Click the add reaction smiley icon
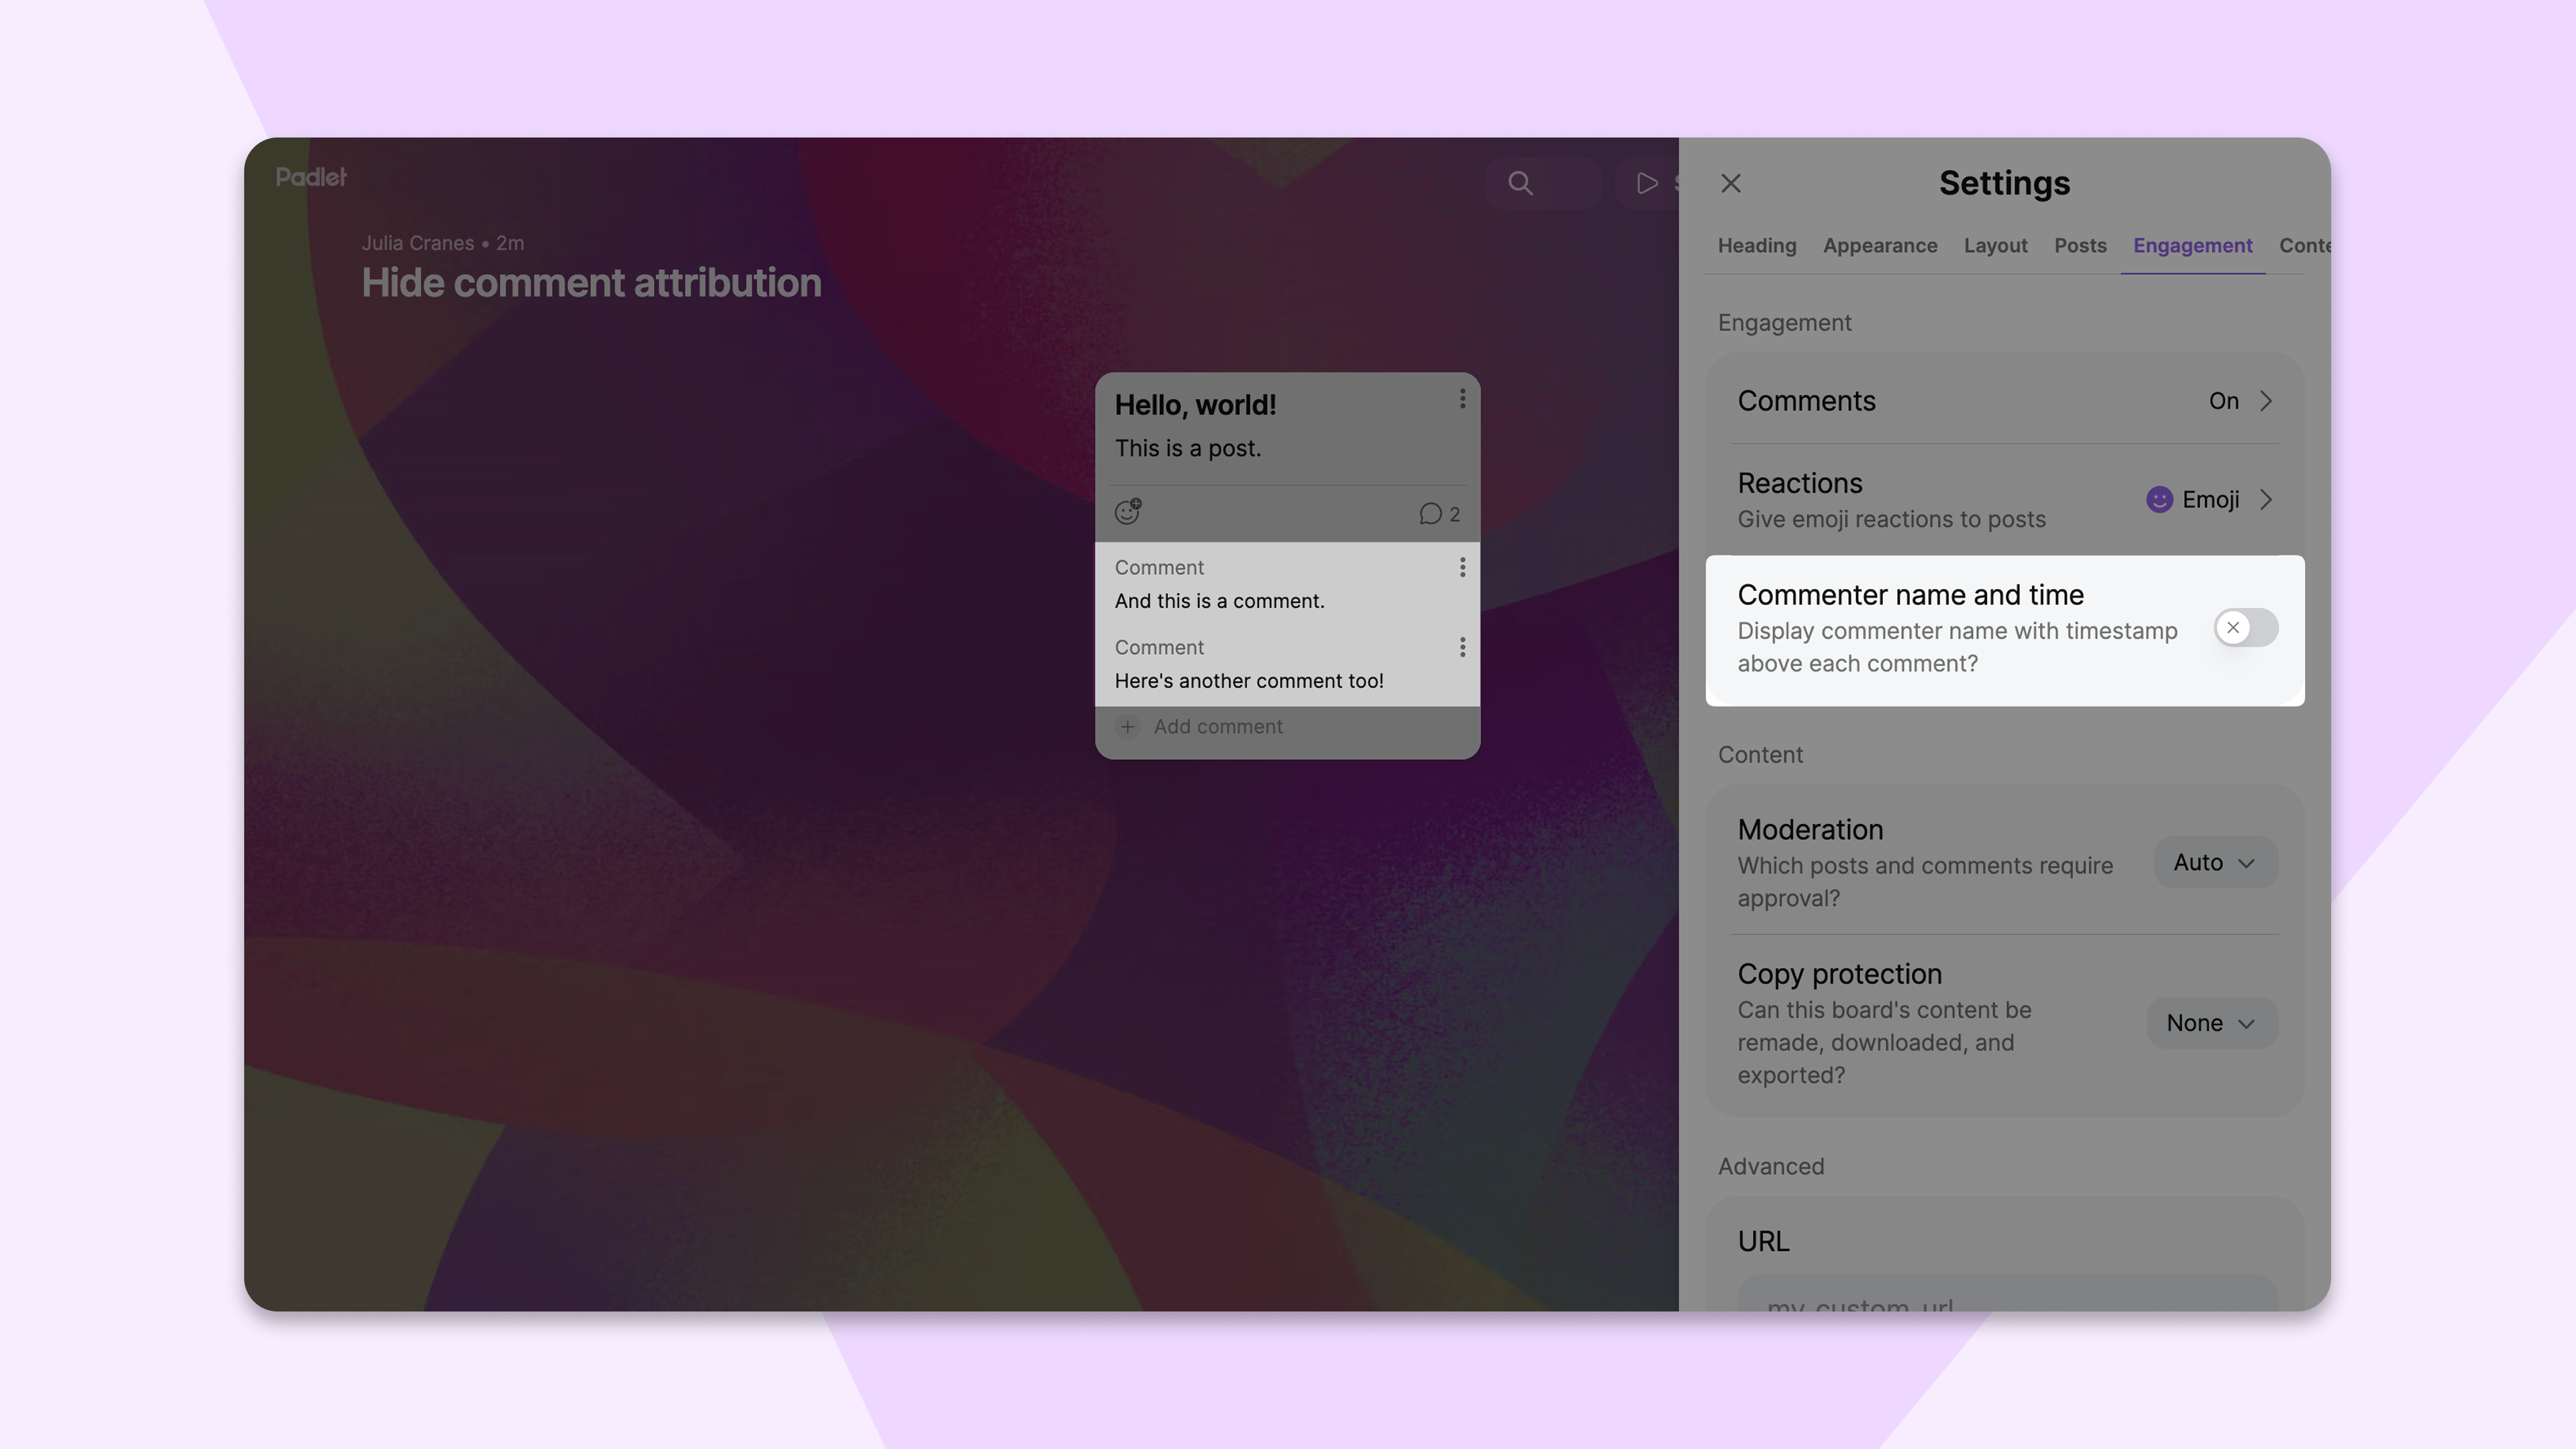Image resolution: width=2576 pixels, height=1449 pixels. pos(1128,512)
